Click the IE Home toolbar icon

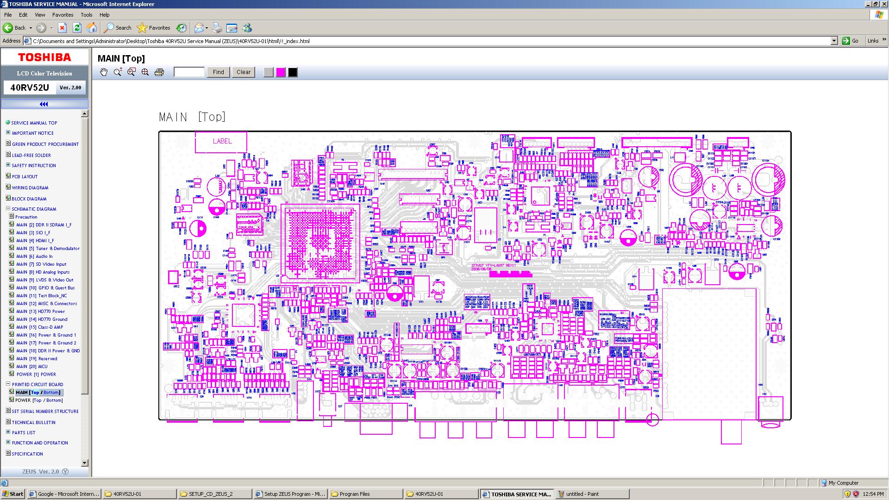tap(92, 28)
